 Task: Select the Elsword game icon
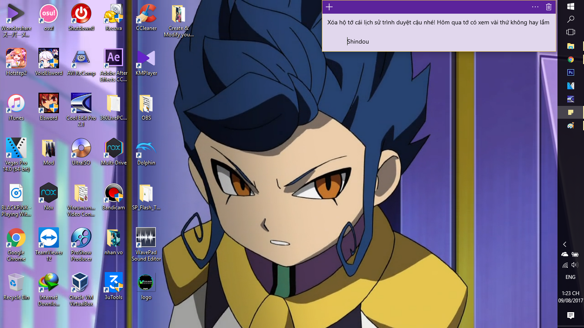pyautogui.click(x=49, y=107)
